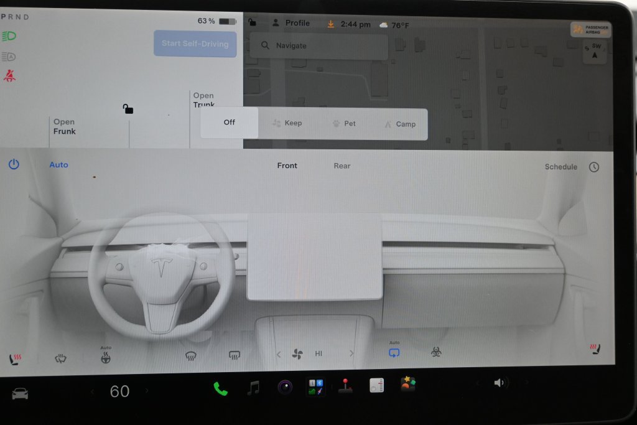637x425 pixels.
Task: Toggle air recirculation Auto icon
Action: point(394,350)
